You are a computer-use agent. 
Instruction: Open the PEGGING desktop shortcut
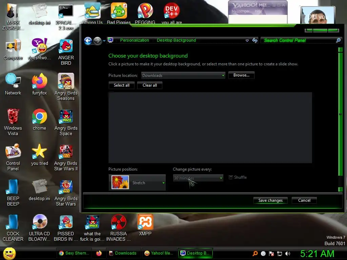(145, 13)
